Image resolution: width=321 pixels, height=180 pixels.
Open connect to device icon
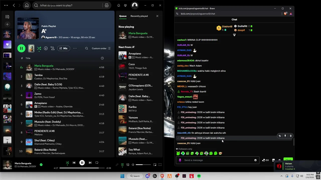(x=128, y=165)
